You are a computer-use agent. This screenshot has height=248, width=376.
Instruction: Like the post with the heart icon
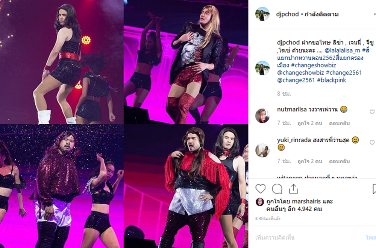(261, 189)
